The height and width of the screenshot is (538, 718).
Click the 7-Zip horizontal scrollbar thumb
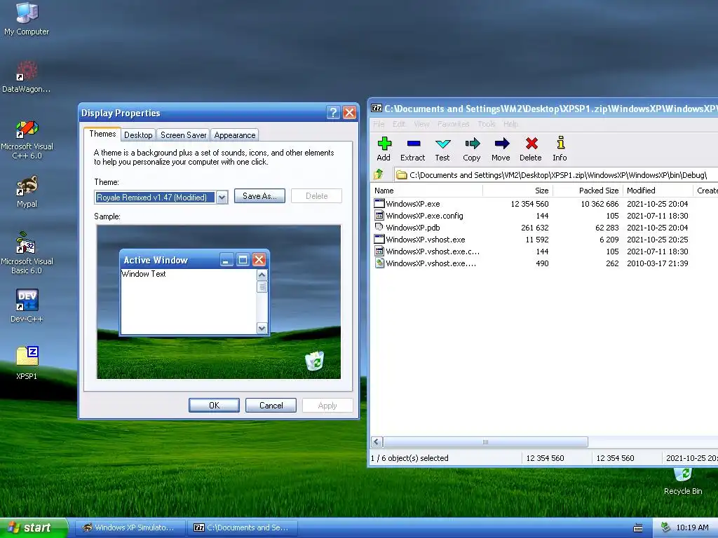coord(485,442)
